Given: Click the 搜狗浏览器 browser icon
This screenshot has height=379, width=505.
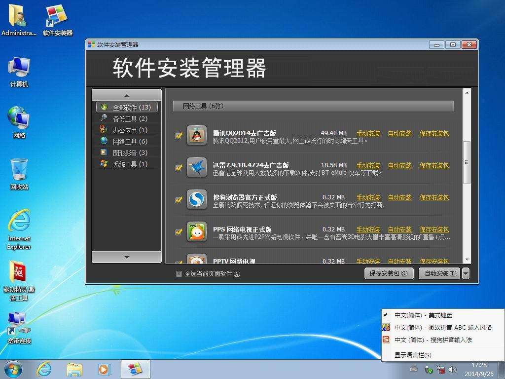Looking at the screenshot, I should tap(196, 200).
